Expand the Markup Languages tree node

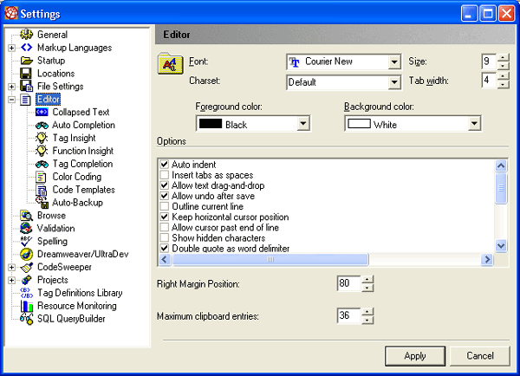(11, 48)
